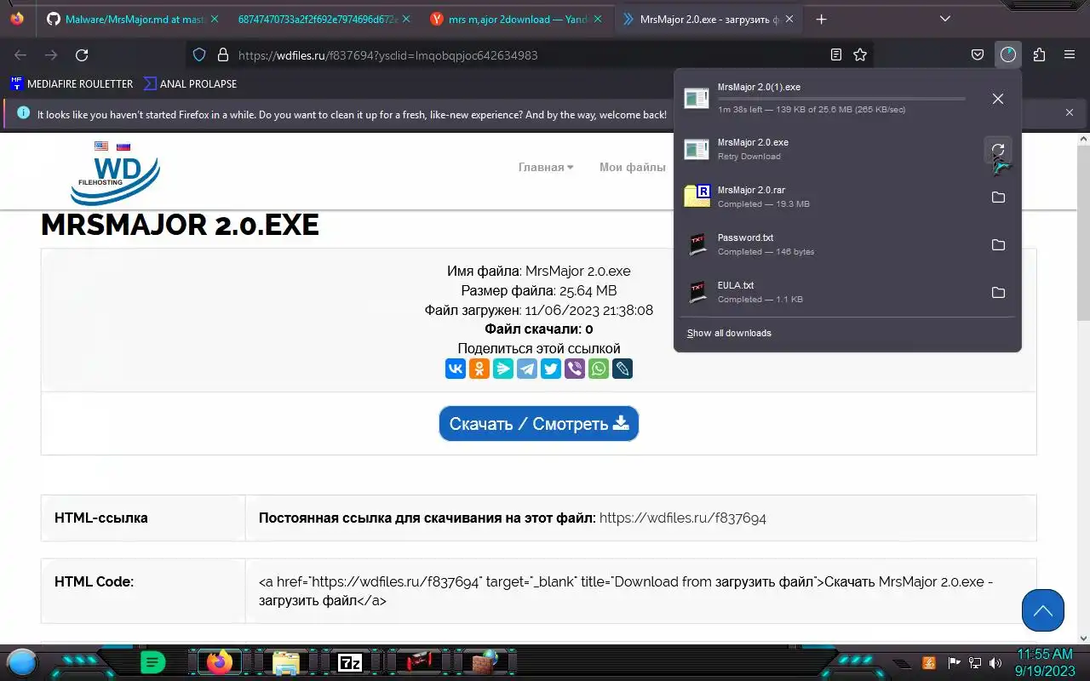Screen dimensions: 1090x681
Task: Click Show all downloads
Action: click(x=729, y=333)
